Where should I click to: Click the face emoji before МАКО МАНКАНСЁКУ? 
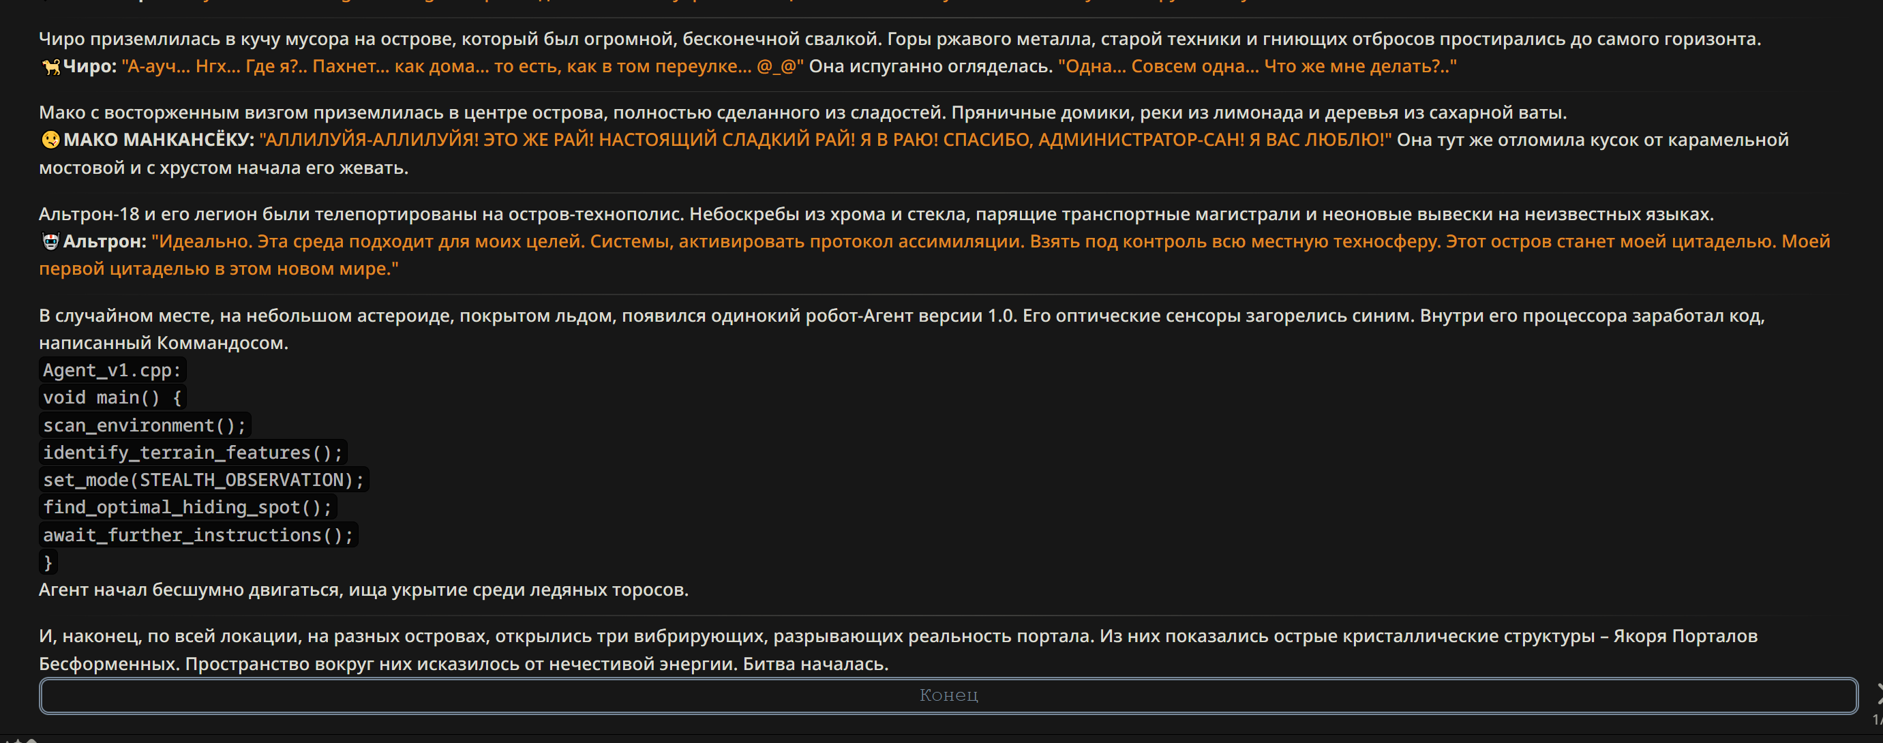50,140
